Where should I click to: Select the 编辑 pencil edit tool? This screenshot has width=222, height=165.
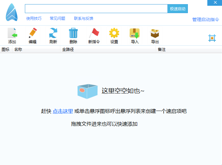pyautogui.click(x=33, y=33)
